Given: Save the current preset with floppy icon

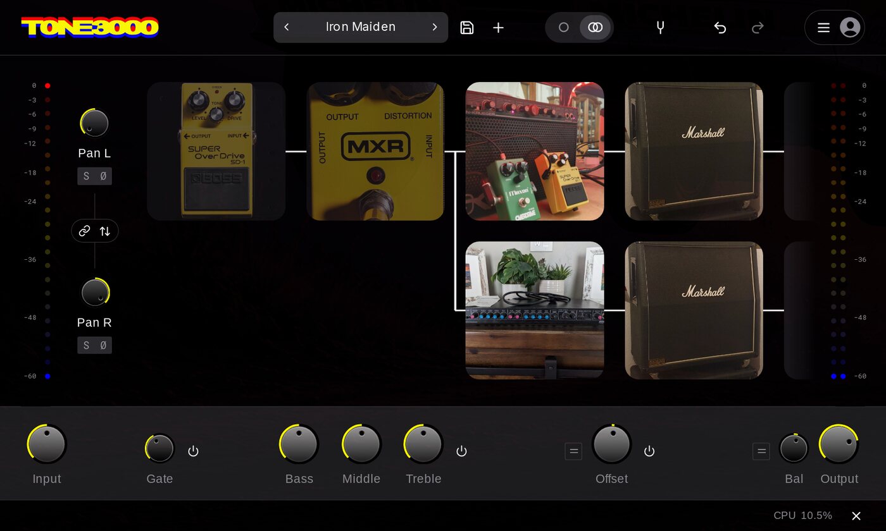Looking at the screenshot, I should [467, 27].
